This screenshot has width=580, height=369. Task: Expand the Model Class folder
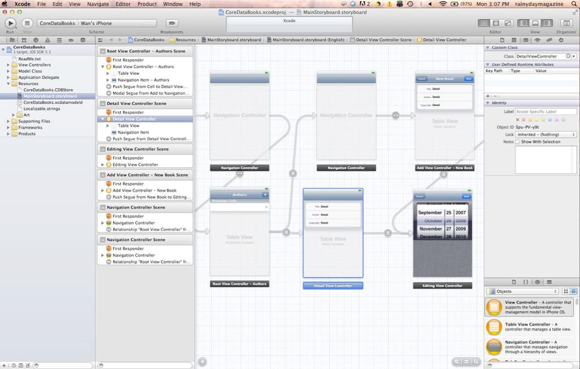tap(8, 71)
